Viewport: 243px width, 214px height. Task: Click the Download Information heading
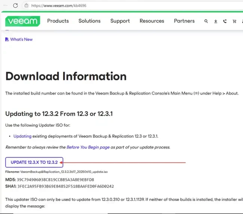tap(66, 76)
